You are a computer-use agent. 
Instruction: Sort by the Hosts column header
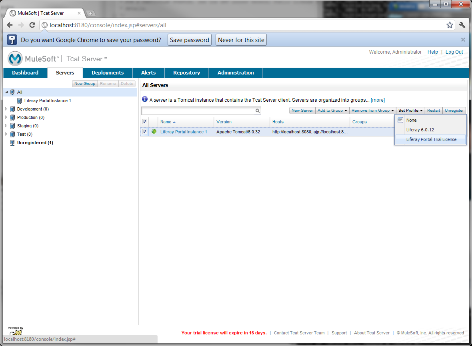pos(278,122)
